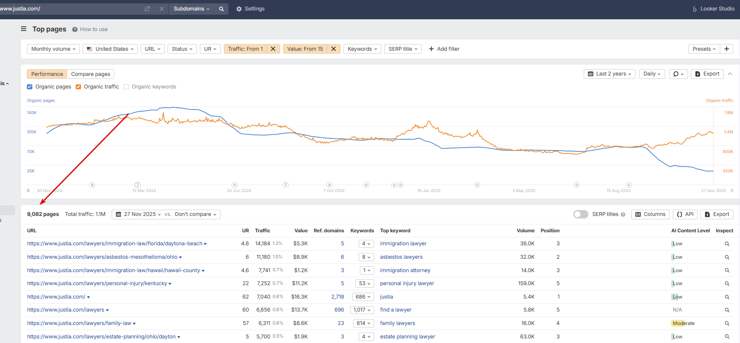Open the Last 2 years date range dropdown

[609, 74]
